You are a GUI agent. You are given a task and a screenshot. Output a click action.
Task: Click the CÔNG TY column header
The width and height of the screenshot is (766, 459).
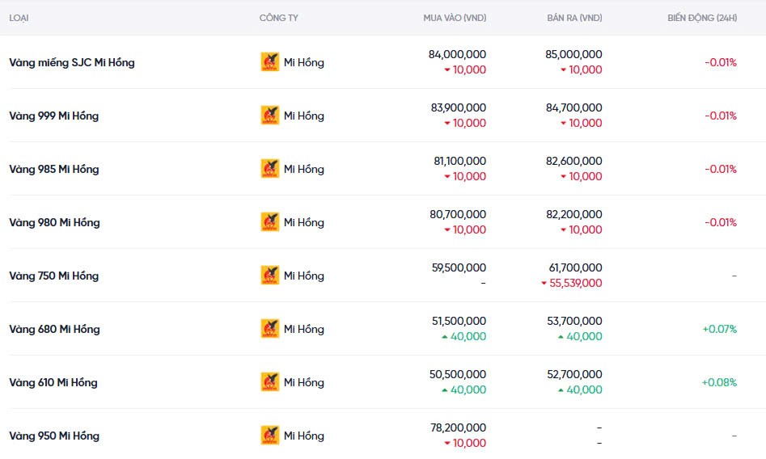(278, 18)
